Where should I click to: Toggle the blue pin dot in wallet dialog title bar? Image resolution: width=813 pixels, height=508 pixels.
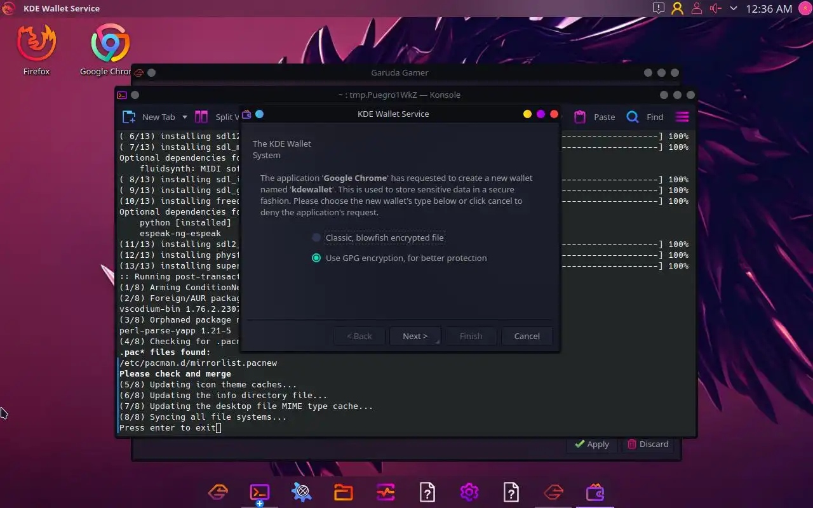click(x=259, y=114)
